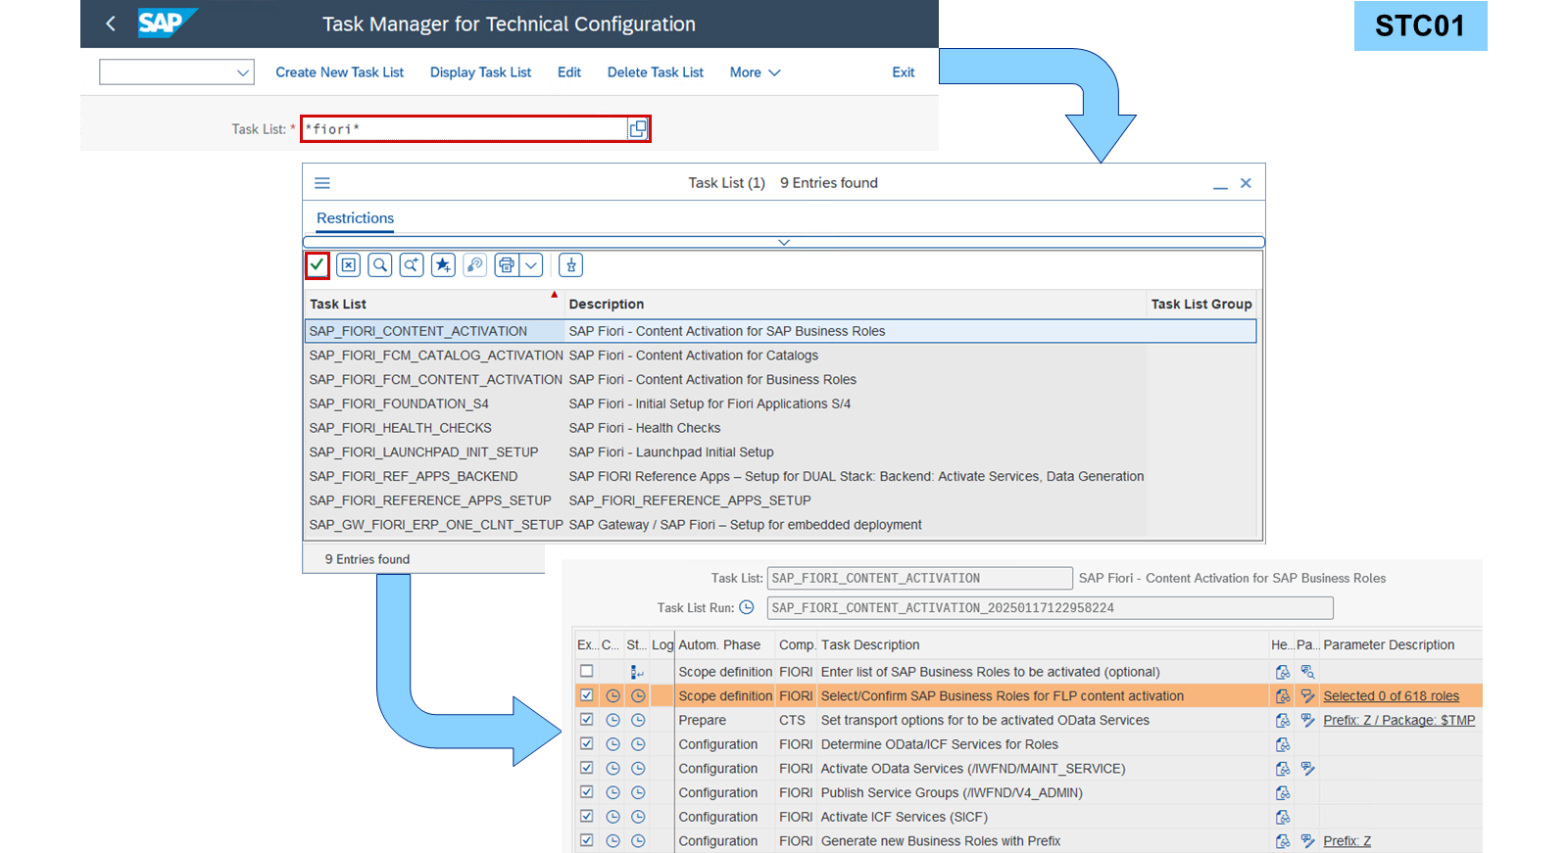
Task: Uncheck Execute box for Activate OData Services
Action: click(x=586, y=768)
